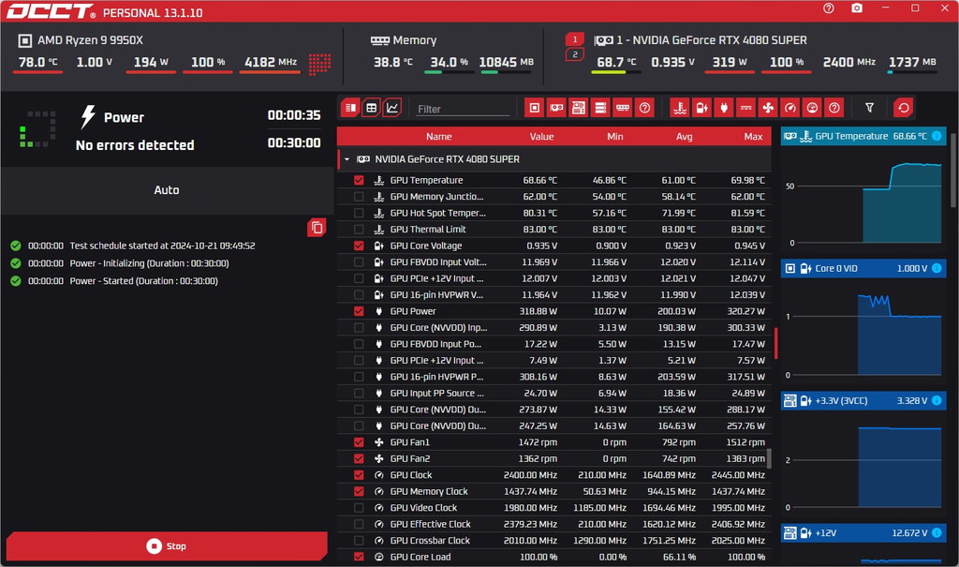
Task: Uncheck the GPU Fan1 checkbox
Action: point(359,442)
